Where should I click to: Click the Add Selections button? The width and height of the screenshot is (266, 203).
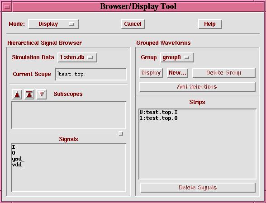(x=197, y=87)
